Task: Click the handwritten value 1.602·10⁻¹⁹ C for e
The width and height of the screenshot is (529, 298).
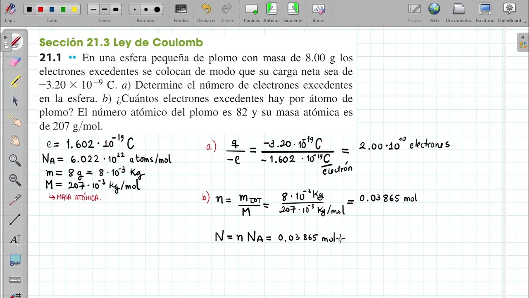Action: (100, 143)
